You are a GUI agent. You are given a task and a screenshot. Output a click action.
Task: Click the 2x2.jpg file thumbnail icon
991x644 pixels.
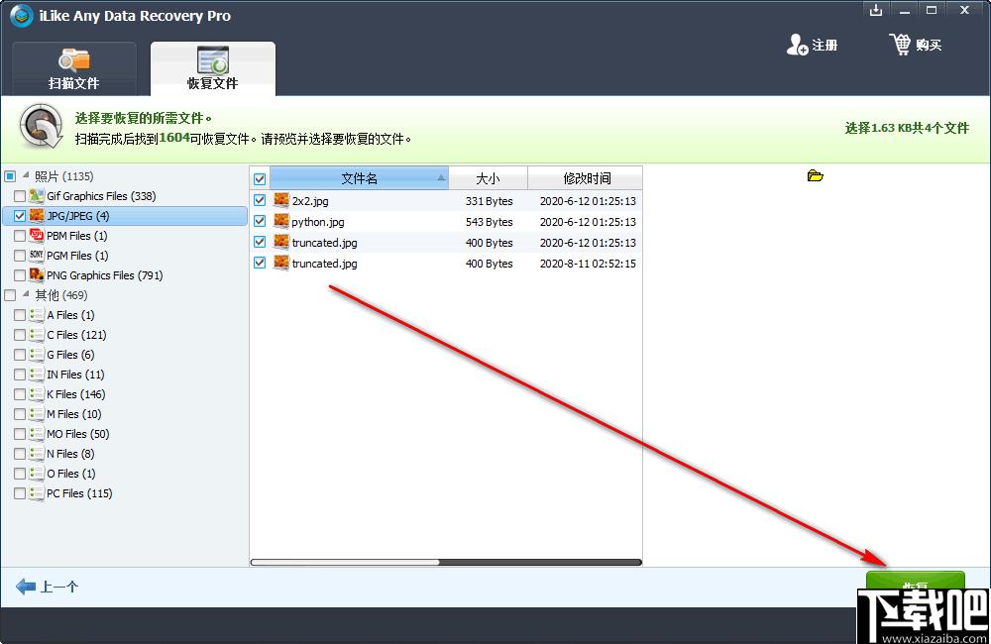coord(281,200)
